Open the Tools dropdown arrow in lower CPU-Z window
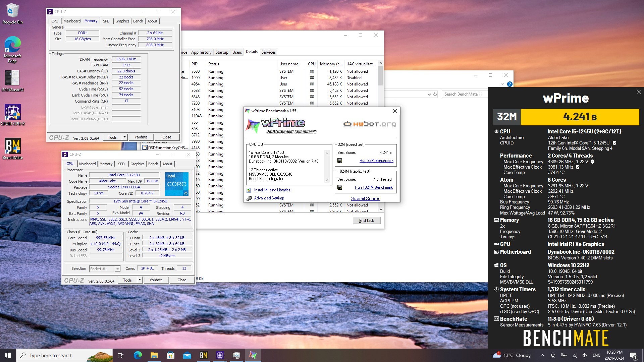 coord(140,280)
